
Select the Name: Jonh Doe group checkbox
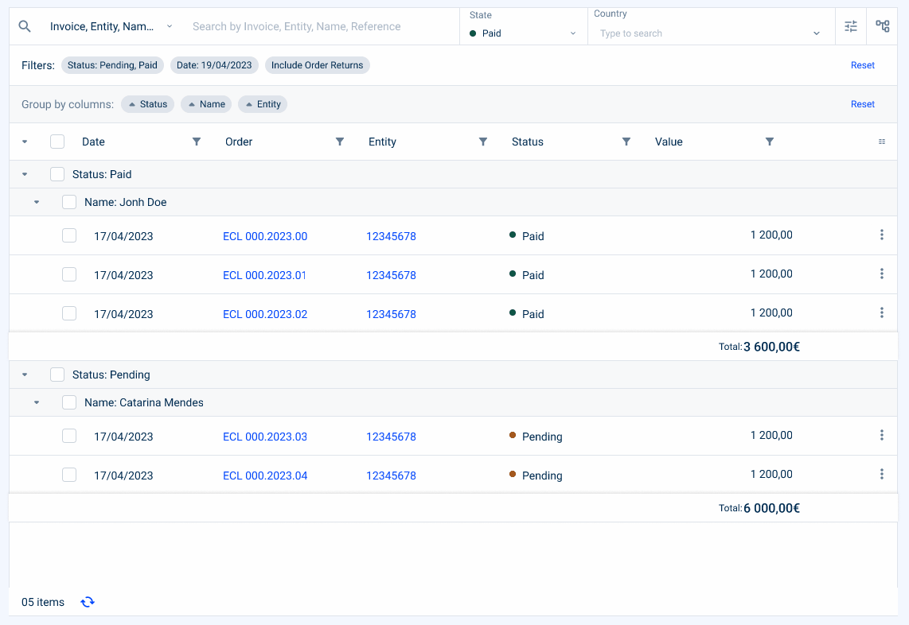click(x=69, y=202)
